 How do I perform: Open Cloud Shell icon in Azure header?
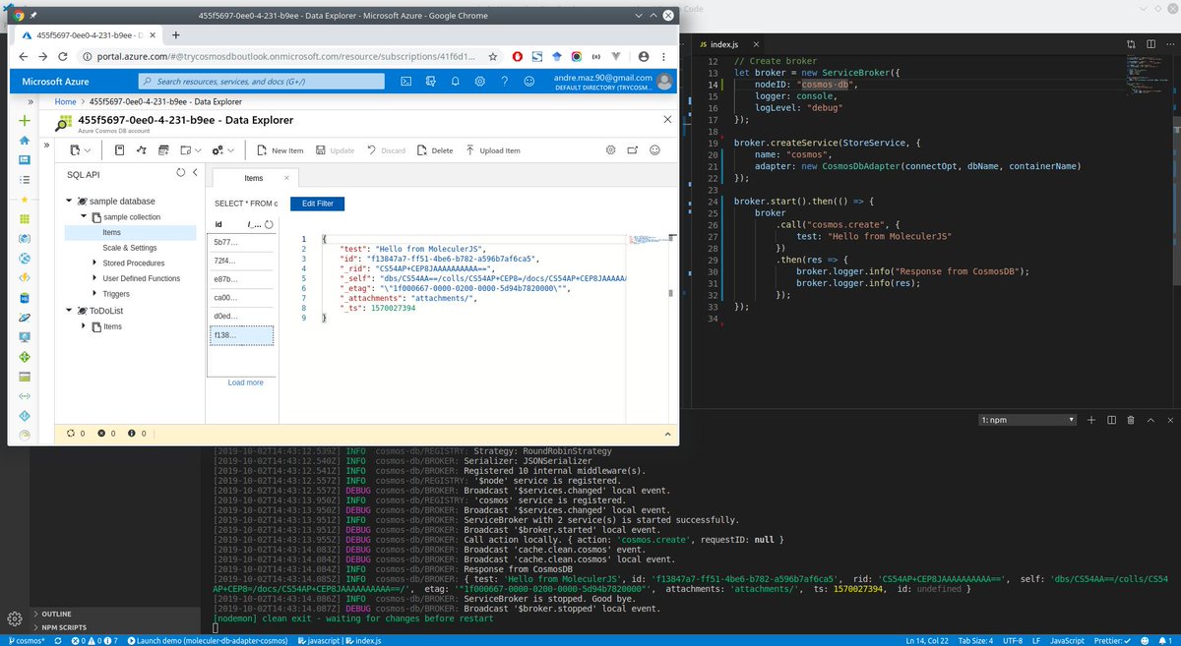pyautogui.click(x=406, y=82)
